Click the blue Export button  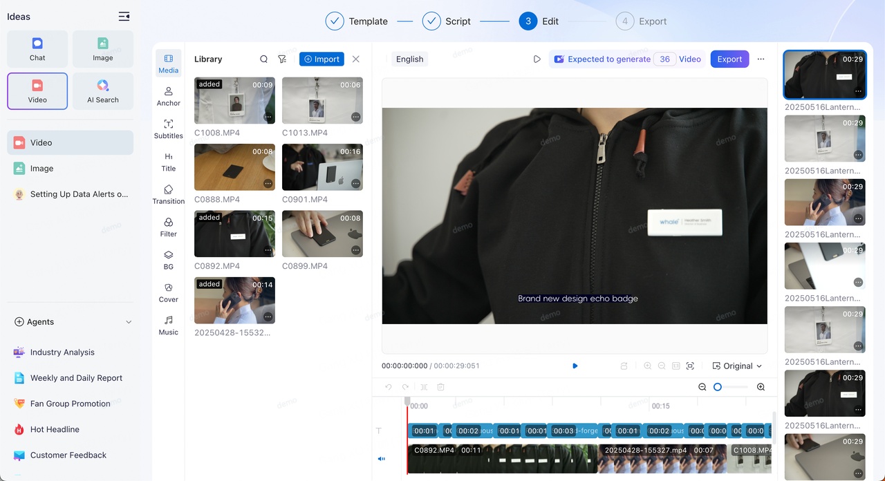729,59
